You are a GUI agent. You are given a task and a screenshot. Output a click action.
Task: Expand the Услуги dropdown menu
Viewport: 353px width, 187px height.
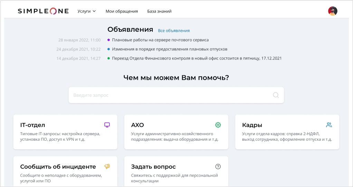click(87, 11)
